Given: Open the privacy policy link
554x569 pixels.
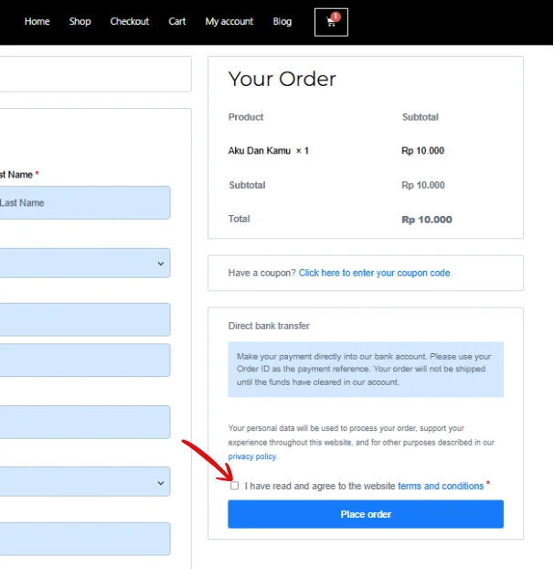Looking at the screenshot, I should pos(252,456).
